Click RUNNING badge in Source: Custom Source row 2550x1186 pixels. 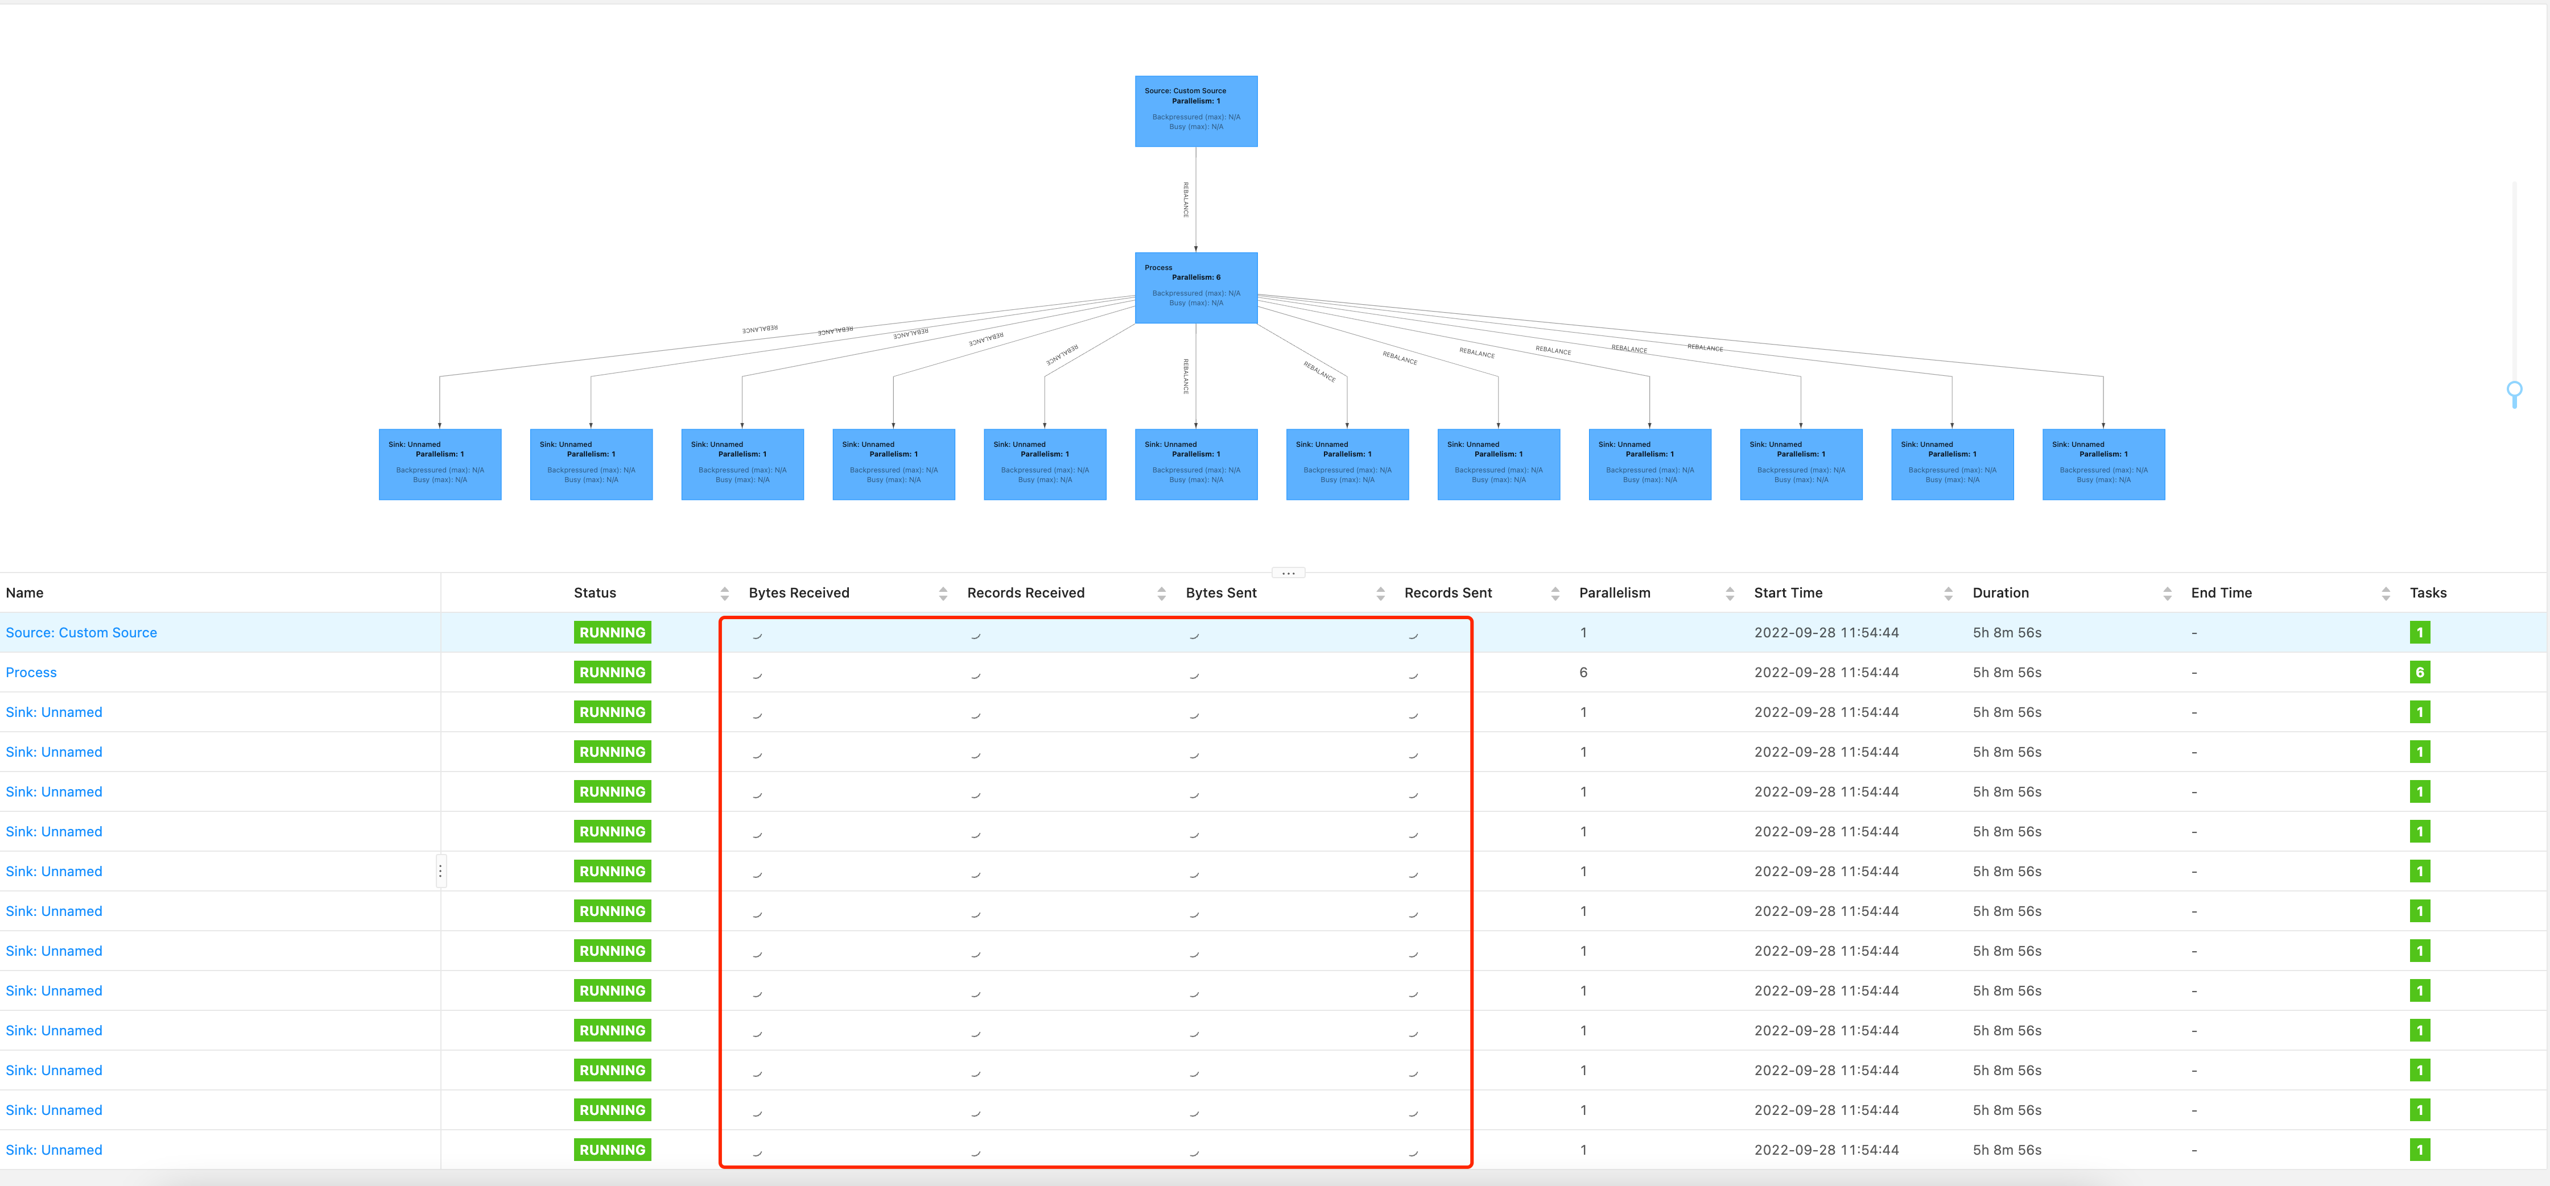[x=612, y=633]
